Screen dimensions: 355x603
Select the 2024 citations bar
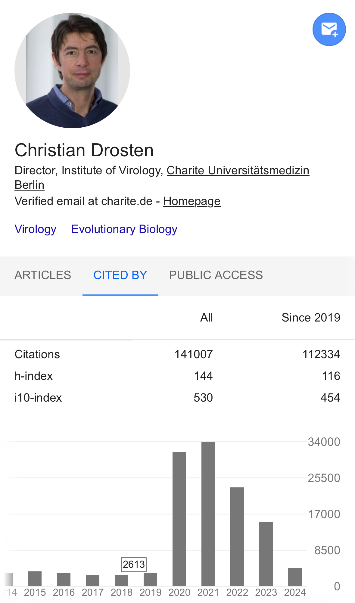[295, 577]
